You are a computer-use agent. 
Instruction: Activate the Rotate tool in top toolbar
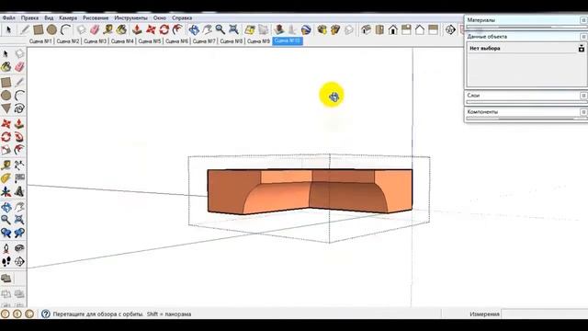pyautogui.click(x=164, y=29)
